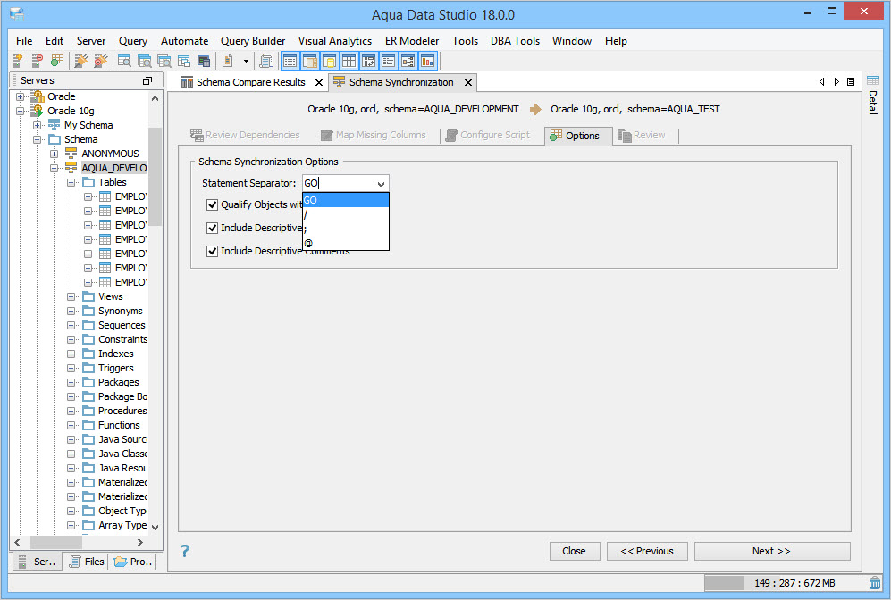Open the File menu
Image resolution: width=891 pixels, height=600 pixels.
pyautogui.click(x=24, y=41)
